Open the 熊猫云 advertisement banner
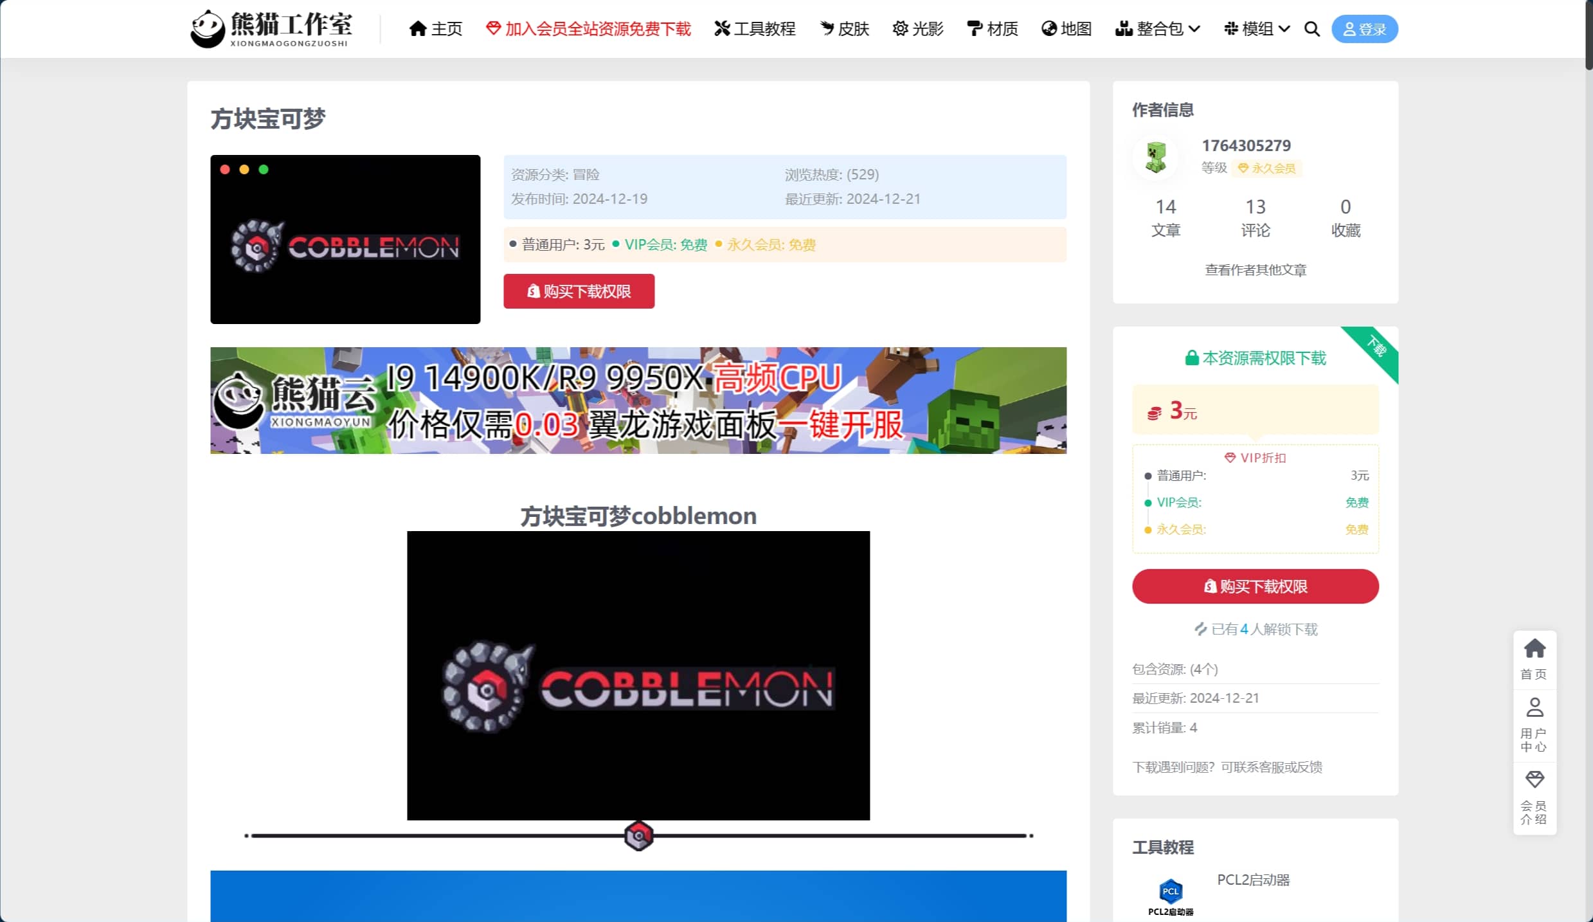The width and height of the screenshot is (1593, 922). click(638, 401)
